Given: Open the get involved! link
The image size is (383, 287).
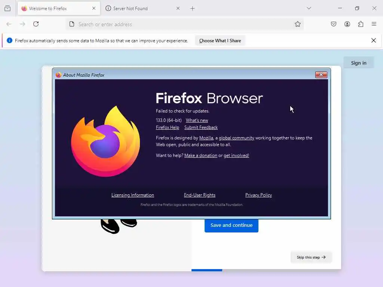Looking at the screenshot, I should [236, 155].
